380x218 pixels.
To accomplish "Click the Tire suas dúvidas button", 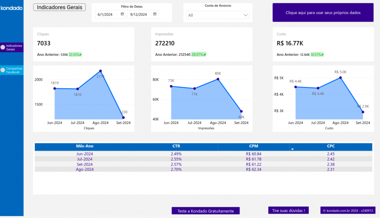I will [288, 211].
